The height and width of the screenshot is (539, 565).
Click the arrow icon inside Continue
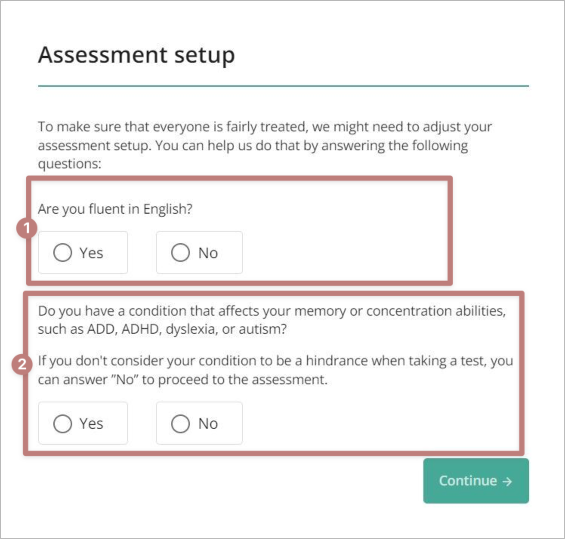pyautogui.click(x=507, y=481)
